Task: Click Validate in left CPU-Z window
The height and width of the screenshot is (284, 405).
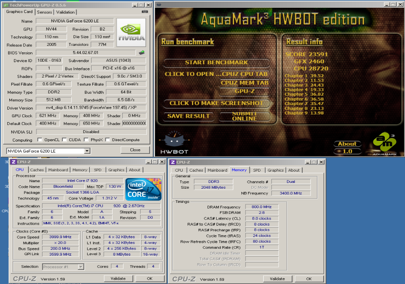Action: [118, 279]
